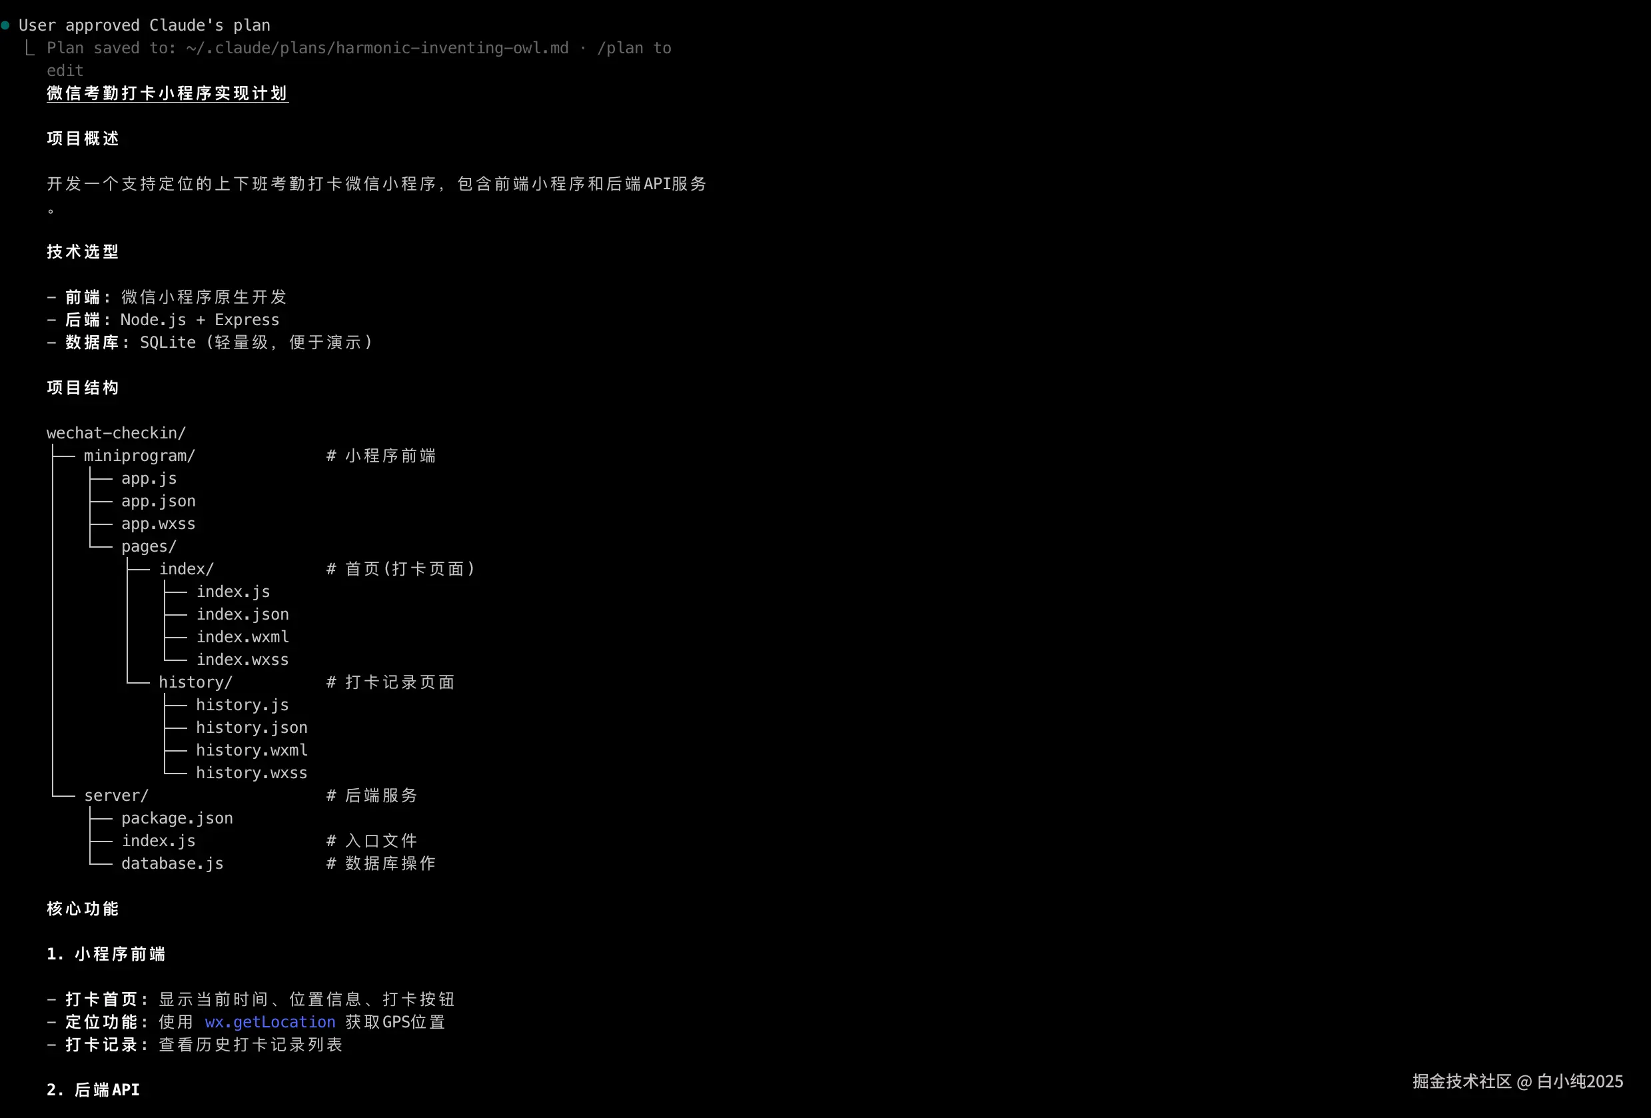The width and height of the screenshot is (1651, 1118).
Task: Click index.wxml under index folder
Action: [x=243, y=637]
